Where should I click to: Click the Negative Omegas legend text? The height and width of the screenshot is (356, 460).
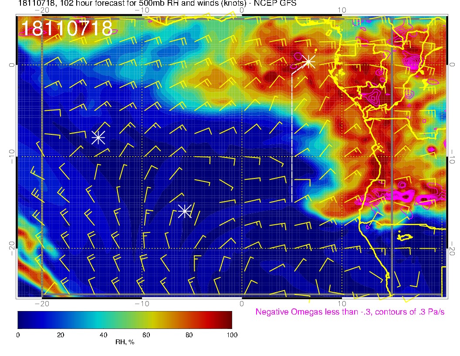pyautogui.click(x=350, y=311)
